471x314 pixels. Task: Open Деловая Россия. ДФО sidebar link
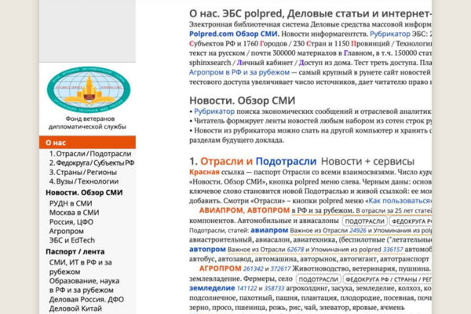86,299
